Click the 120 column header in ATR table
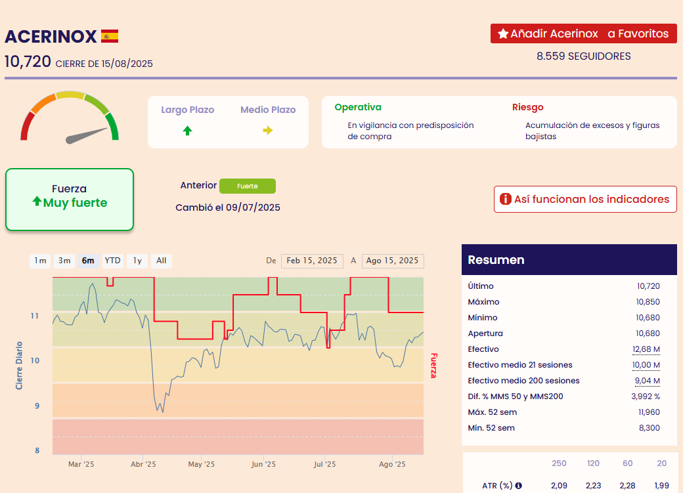The width and height of the screenshot is (683, 493). coord(593,463)
